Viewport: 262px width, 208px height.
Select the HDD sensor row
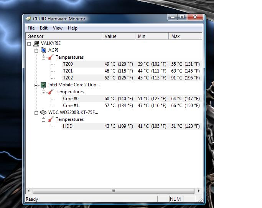click(x=132, y=126)
